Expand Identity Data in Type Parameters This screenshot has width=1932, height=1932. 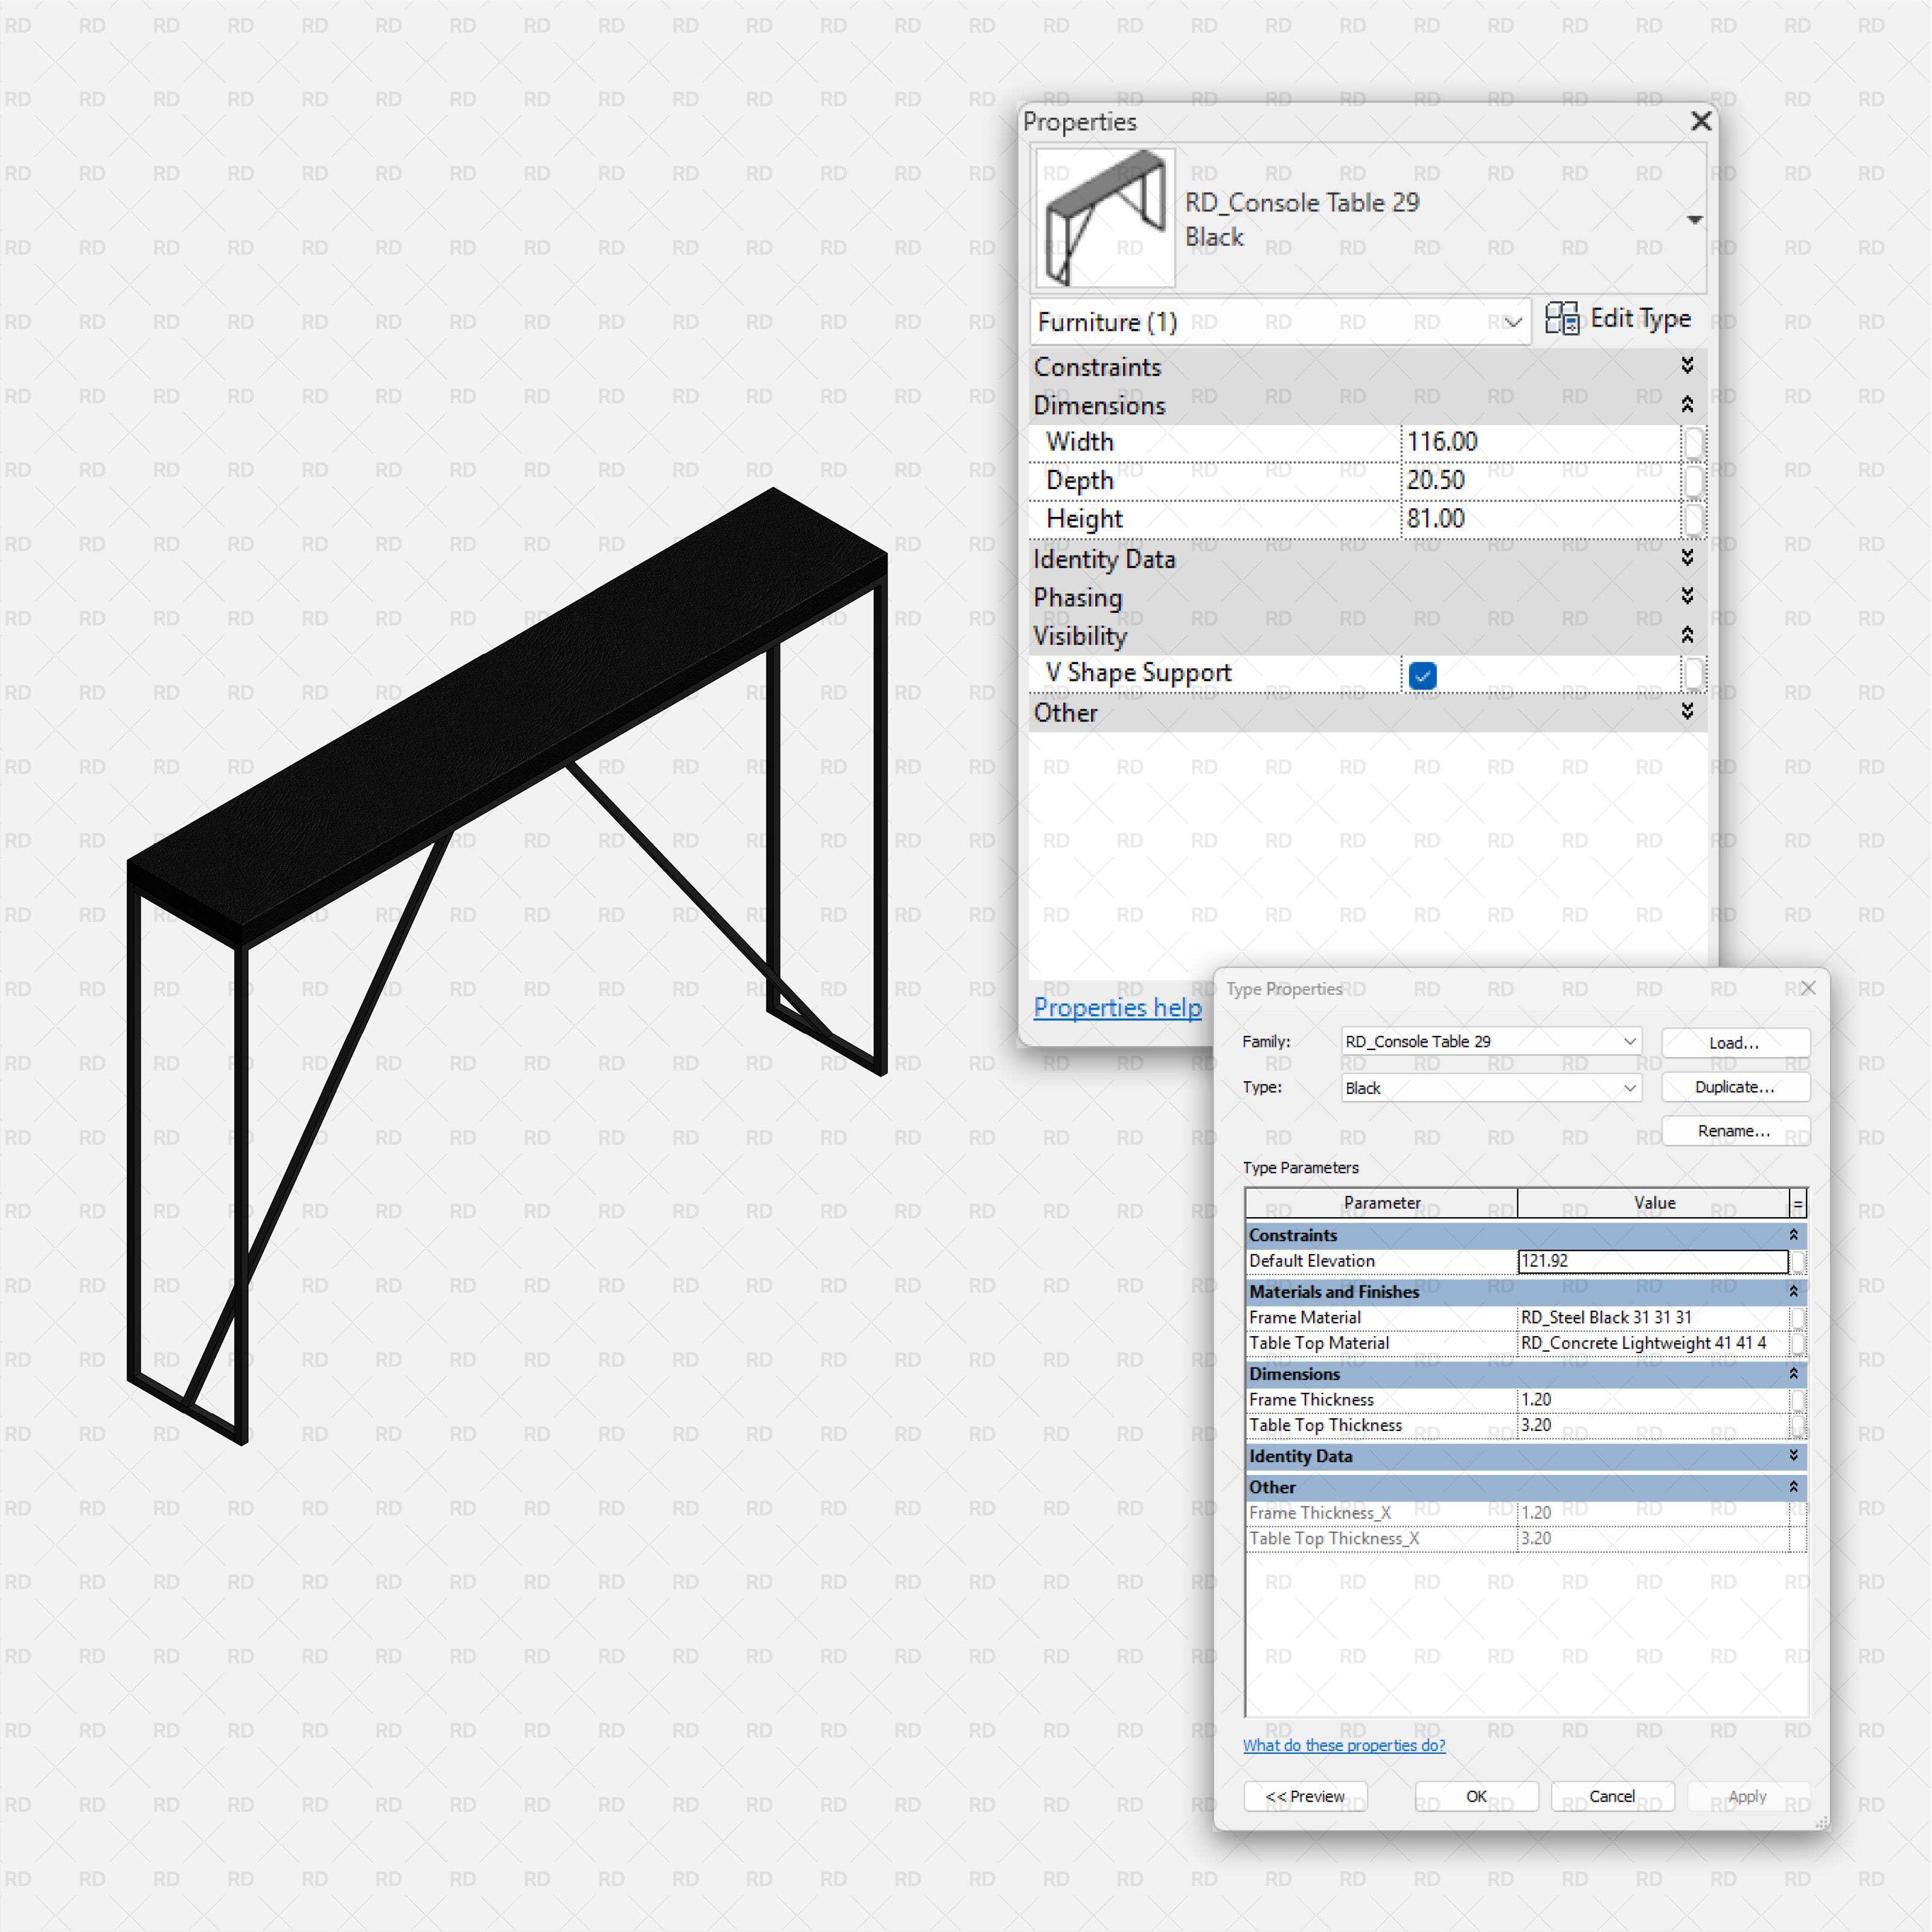(x=1794, y=1457)
